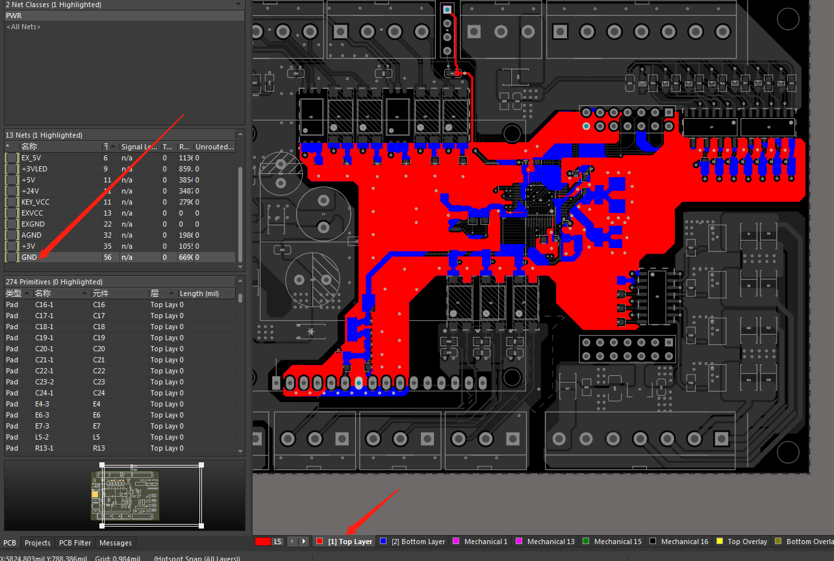The image size is (834, 561).
Task: Sort nets by Signal Length column header
Action: pos(139,147)
